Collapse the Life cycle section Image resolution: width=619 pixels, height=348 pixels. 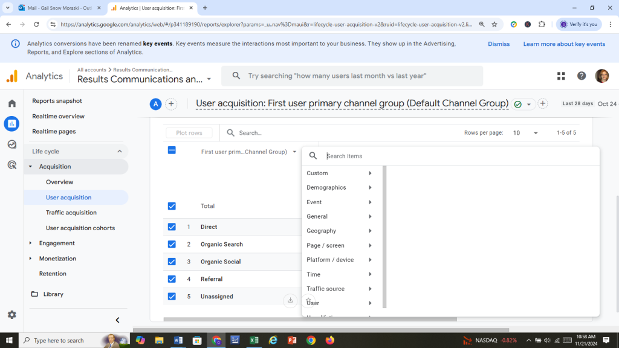click(120, 152)
